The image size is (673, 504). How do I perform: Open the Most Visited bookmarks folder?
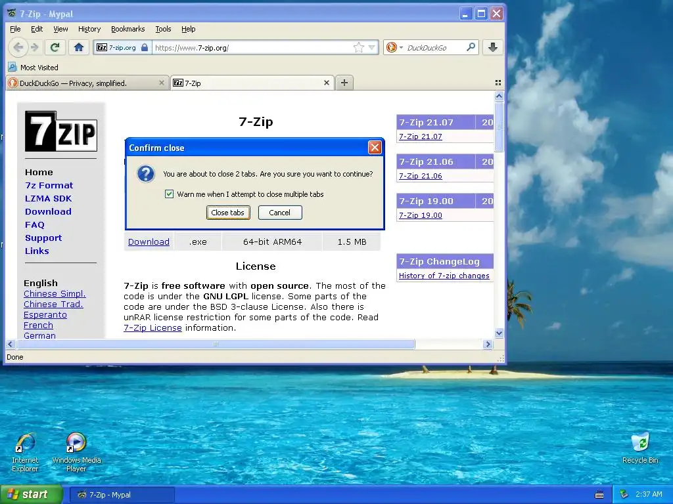(x=34, y=68)
